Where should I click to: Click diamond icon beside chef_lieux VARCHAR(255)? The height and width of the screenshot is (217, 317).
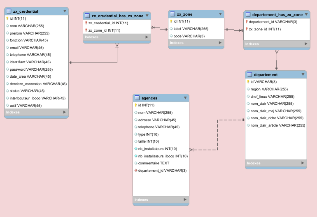[x=248, y=96]
